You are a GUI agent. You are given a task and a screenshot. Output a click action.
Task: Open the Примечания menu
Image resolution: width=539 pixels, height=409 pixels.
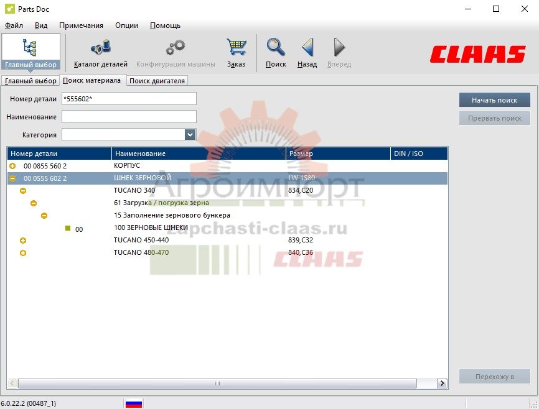tap(81, 25)
